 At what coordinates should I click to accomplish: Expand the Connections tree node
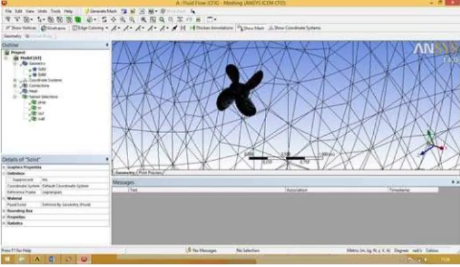(15, 86)
